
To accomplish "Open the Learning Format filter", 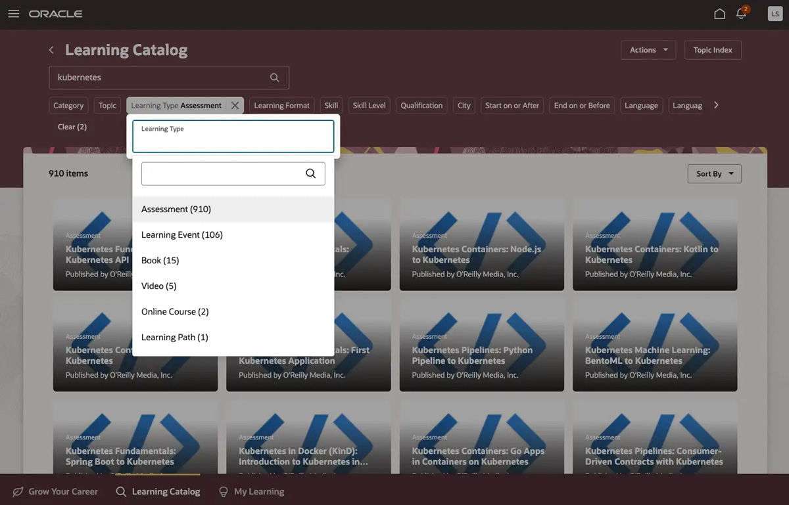I will click(282, 105).
